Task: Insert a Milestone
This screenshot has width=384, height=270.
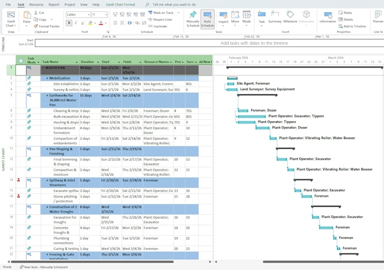Action: click(x=290, y=17)
